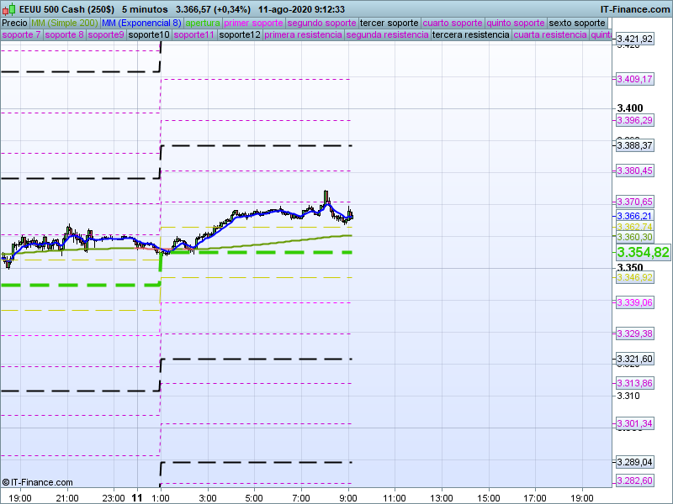Open the primera resistencia label
673x504 pixels.
tap(303, 35)
